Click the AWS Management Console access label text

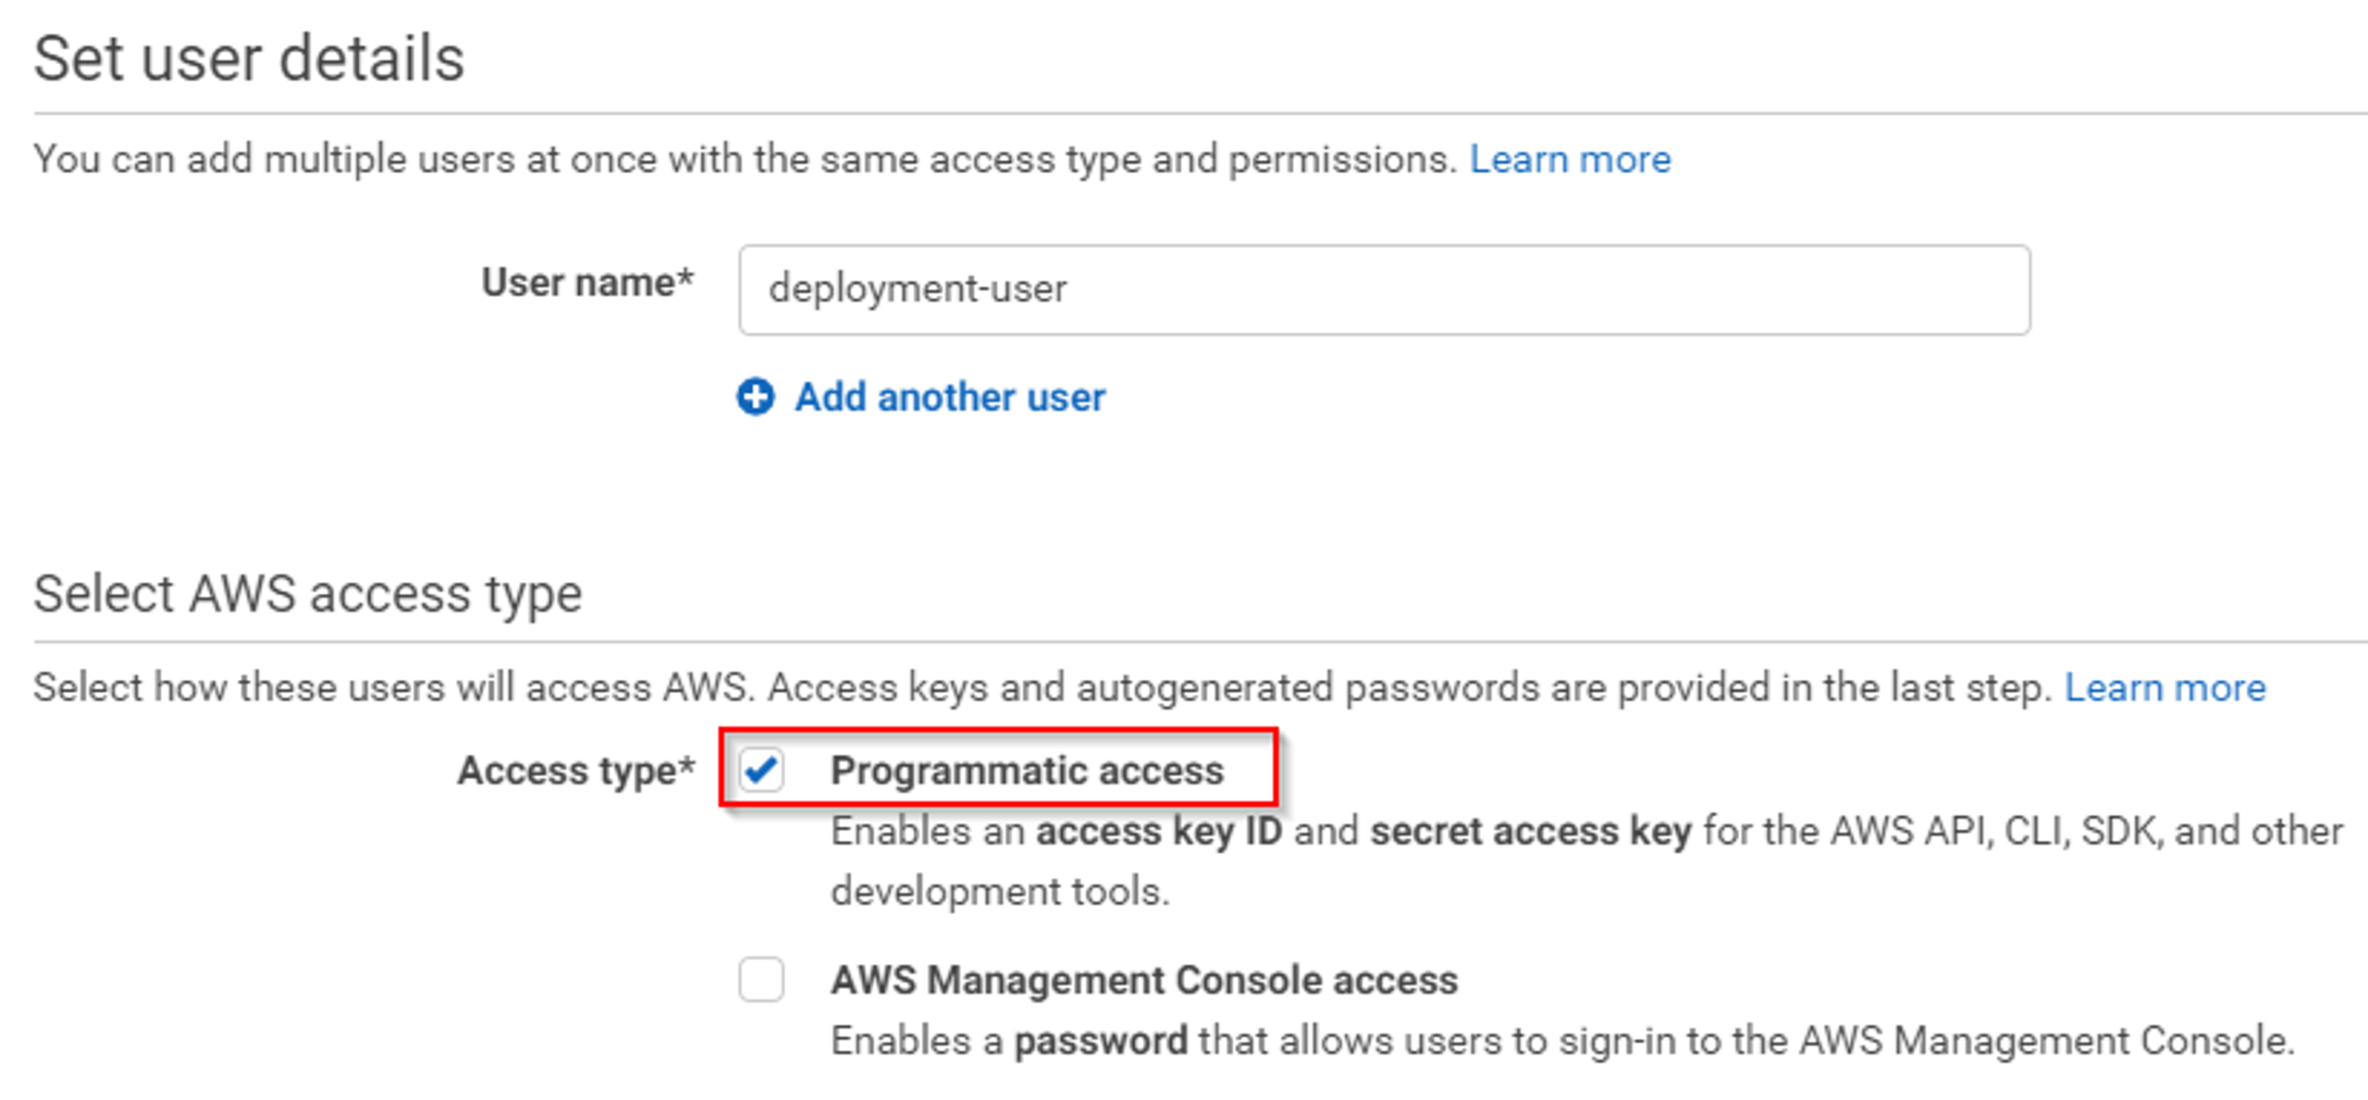[1144, 980]
